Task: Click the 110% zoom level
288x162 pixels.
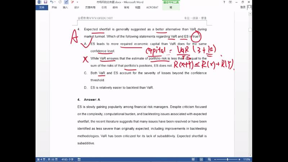Action: click(247, 159)
